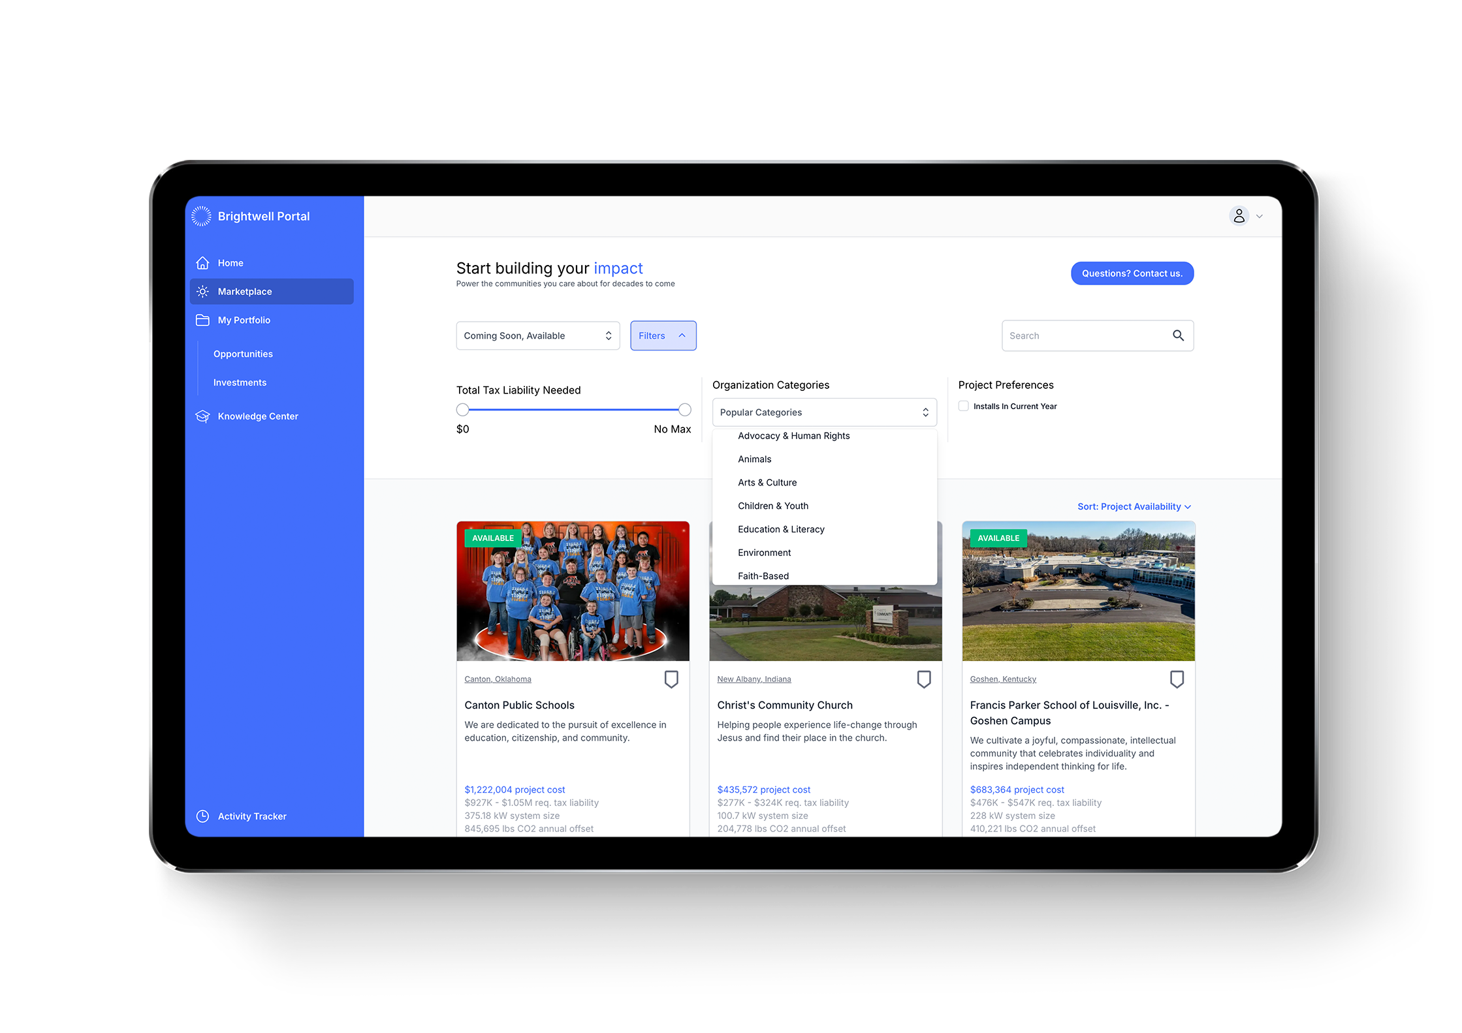
Task: Click the No Max slider handle
Action: pyautogui.click(x=684, y=410)
